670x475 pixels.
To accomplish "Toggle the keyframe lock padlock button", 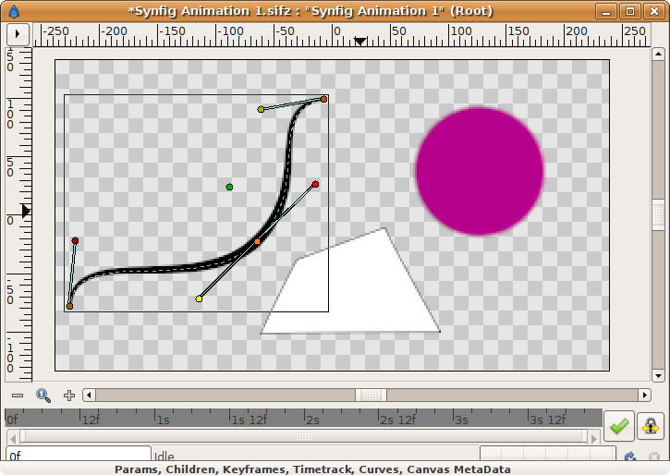I will click(651, 425).
